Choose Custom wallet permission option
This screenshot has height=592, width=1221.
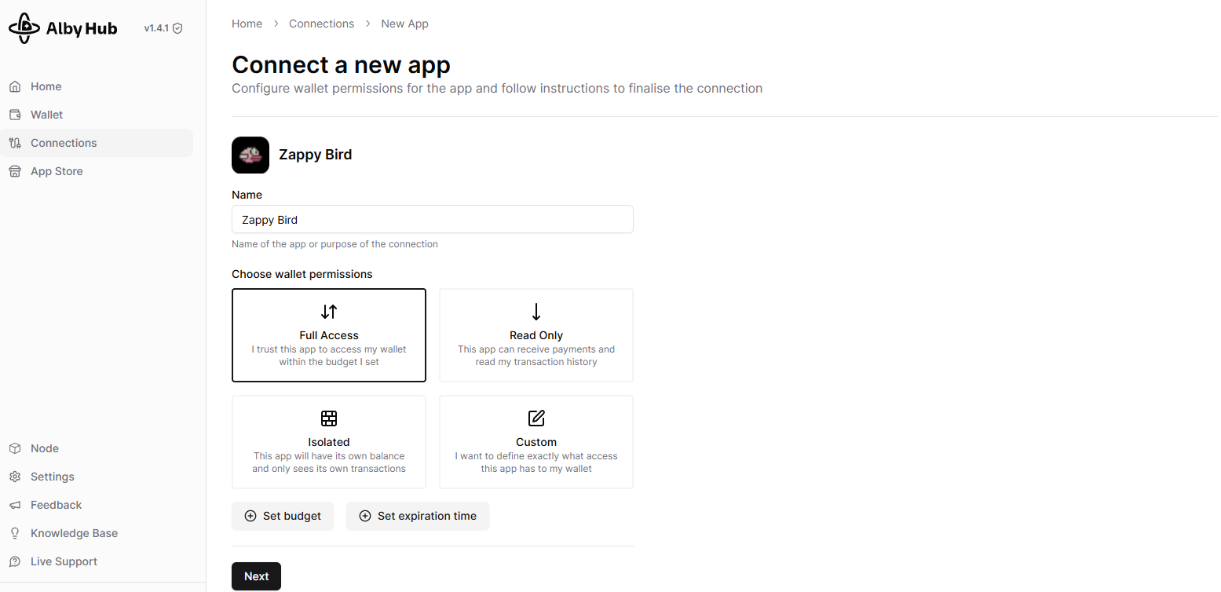coord(536,442)
